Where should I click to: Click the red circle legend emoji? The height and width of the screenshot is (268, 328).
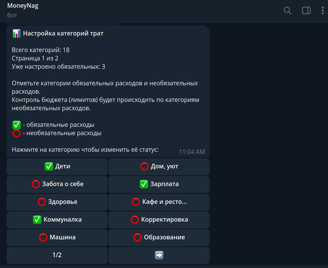pyautogui.click(x=16, y=133)
